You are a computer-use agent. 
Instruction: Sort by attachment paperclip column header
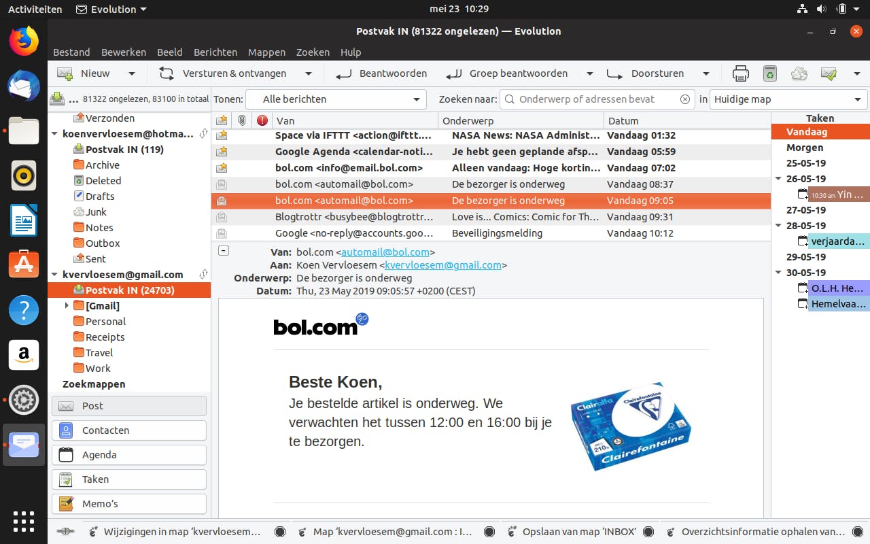point(241,120)
